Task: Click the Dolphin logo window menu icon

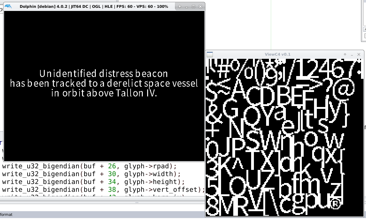Action: pyautogui.click(x=8, y=7)
